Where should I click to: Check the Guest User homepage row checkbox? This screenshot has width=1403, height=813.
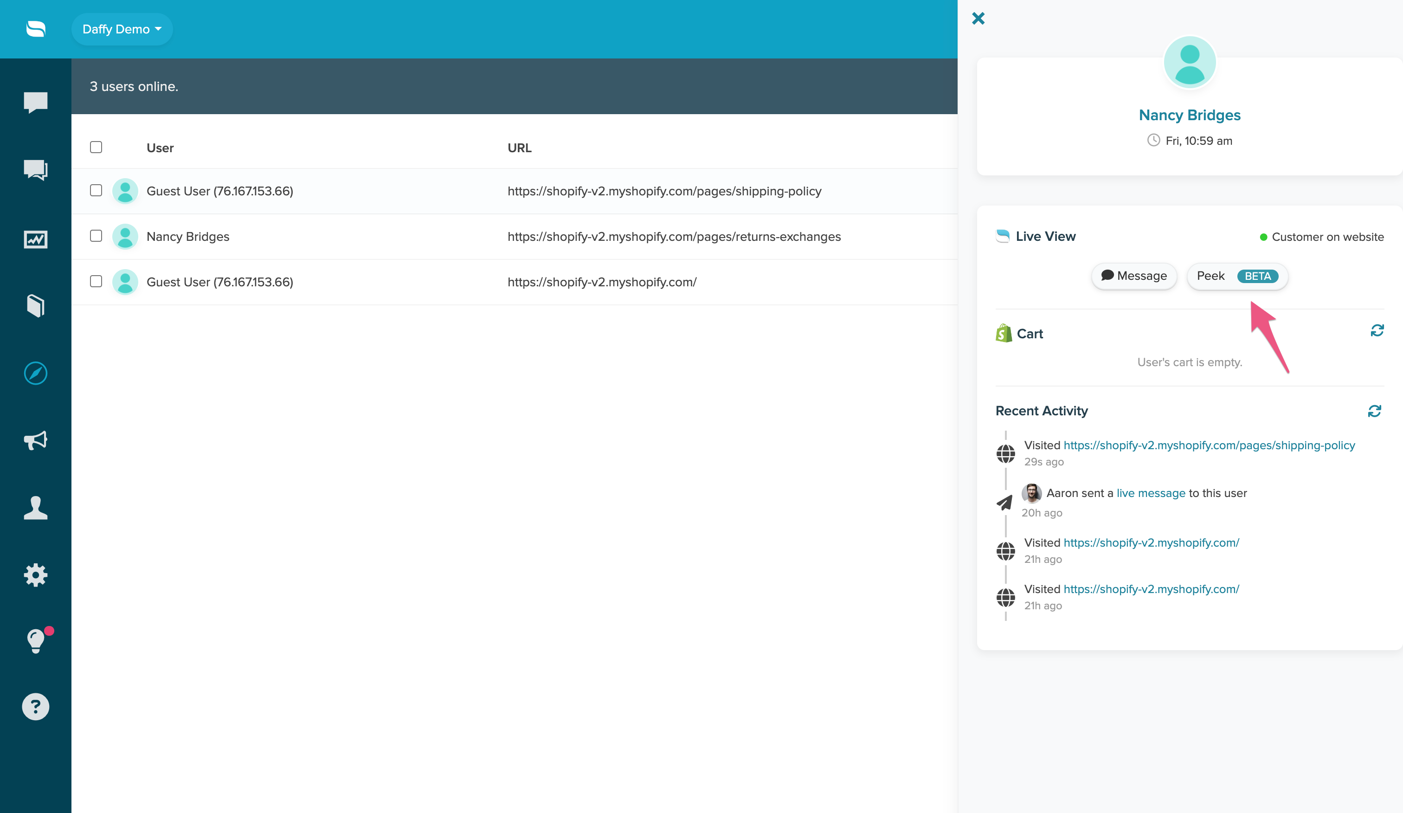(x=96, y=281)
